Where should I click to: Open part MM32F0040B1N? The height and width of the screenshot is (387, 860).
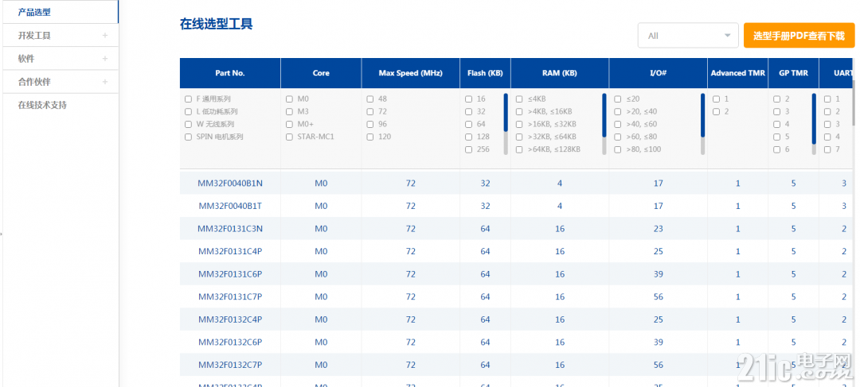coord(230,184)
